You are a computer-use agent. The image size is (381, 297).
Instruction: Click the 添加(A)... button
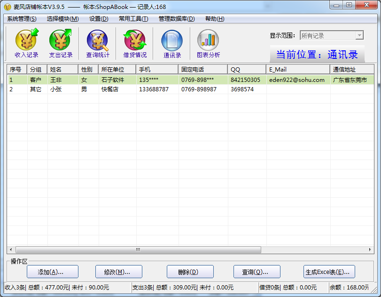tap(53, 272)
